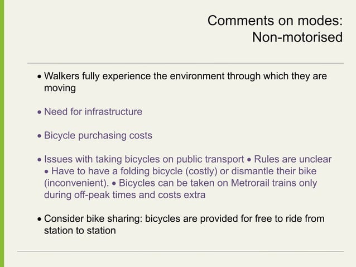The width and height of the screenshot is (356, 267).
Task: Click the inline bullet before 'Rules are unclear'
Action: [x=249, y=160]
